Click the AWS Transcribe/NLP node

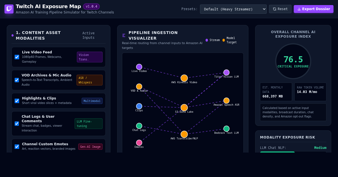point(184,134)
